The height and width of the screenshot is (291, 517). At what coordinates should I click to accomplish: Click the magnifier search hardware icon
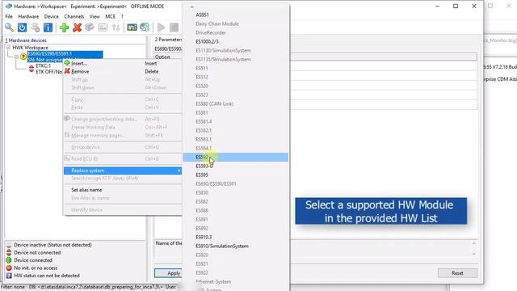[9, 27]
